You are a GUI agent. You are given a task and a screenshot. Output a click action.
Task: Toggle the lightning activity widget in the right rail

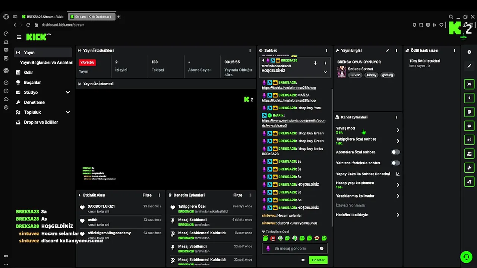point(469,98)
